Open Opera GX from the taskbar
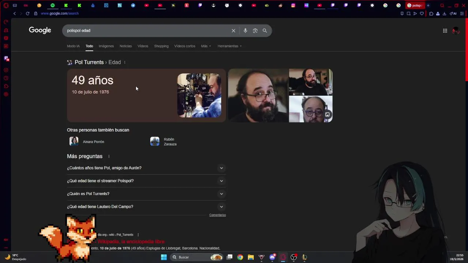Viewport: 468px width, 263px height. tap(283, 257)
